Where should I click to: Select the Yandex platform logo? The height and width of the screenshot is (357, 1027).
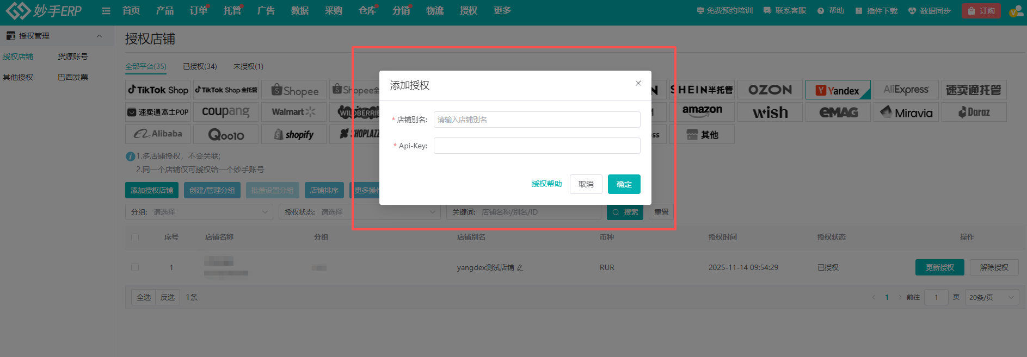pyautogui.click(x=838, y=90)
